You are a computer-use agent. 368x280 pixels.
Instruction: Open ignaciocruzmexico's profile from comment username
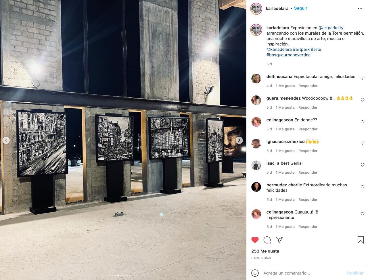[285, 142]
